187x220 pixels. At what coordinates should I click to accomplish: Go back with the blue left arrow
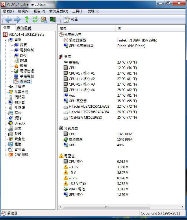point(8,19)
